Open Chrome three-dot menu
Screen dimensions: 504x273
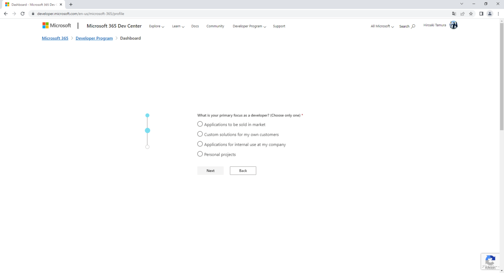click(x=498, y=14)
